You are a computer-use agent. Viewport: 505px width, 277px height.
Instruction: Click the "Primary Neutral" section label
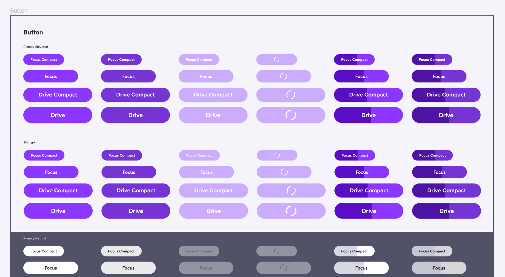tap(35, 239)
